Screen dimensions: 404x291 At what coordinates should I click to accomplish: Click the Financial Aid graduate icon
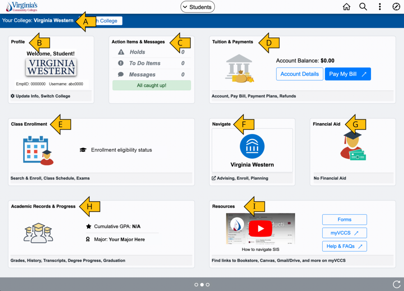pos(353,146)
